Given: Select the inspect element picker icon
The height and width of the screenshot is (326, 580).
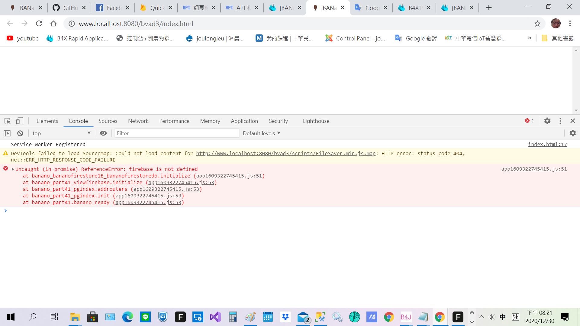Looking at the screenshot, I should click(x=8, y=121).
